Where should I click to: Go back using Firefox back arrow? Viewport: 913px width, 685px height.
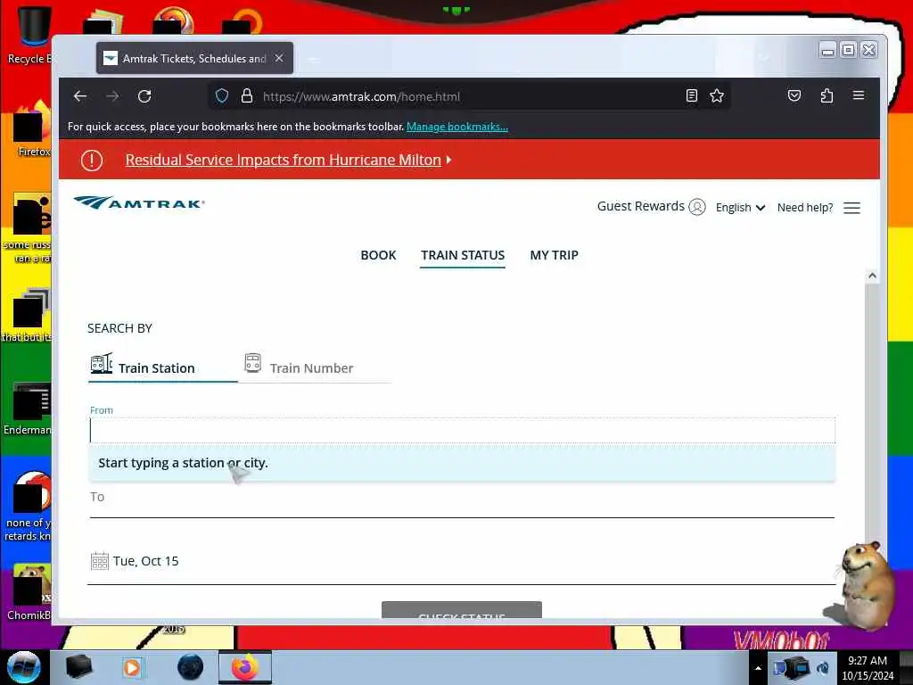pyautogui.click(x=80, y=96)
